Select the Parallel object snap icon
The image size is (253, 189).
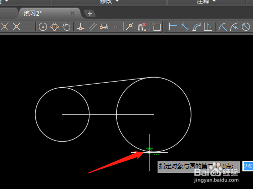point(92,27)
